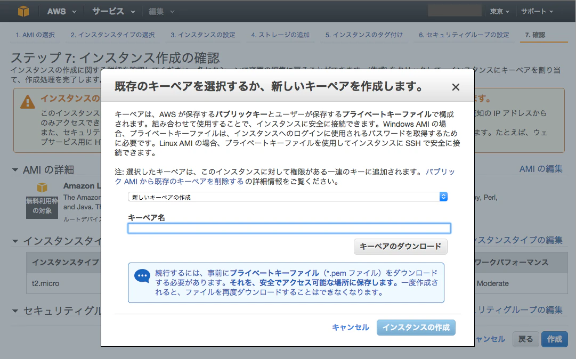The height and width of the screenshot is (359, 576).
Task: Click the ステップ 7: インスタンス作成の確認 heading
Action: 115,58
